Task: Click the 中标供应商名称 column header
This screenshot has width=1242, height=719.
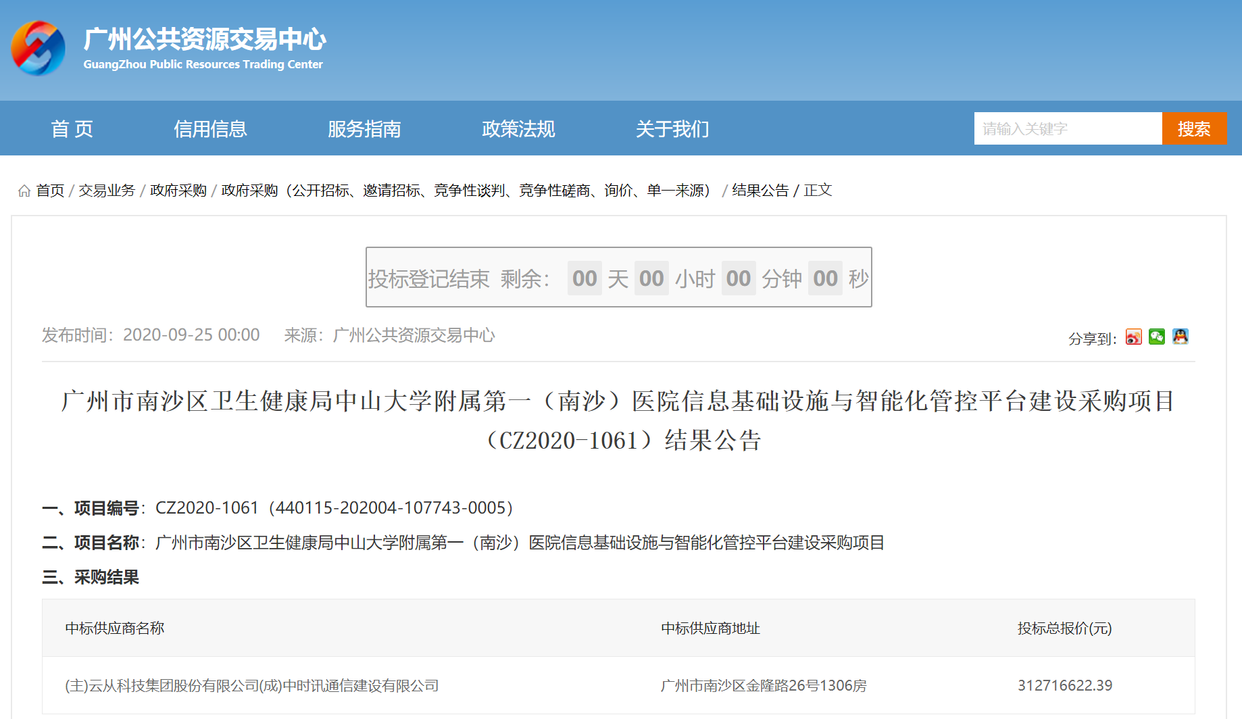Action: [x=115, y=628]
